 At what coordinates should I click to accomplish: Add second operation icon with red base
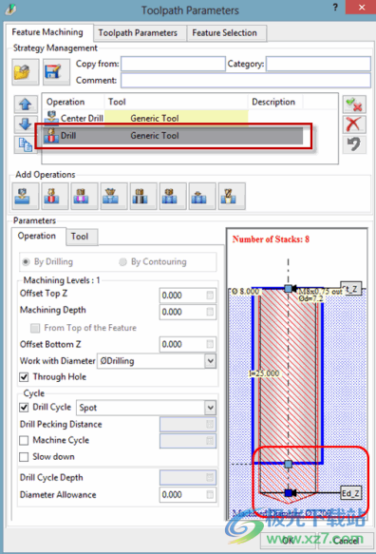[x=55, y=196]
